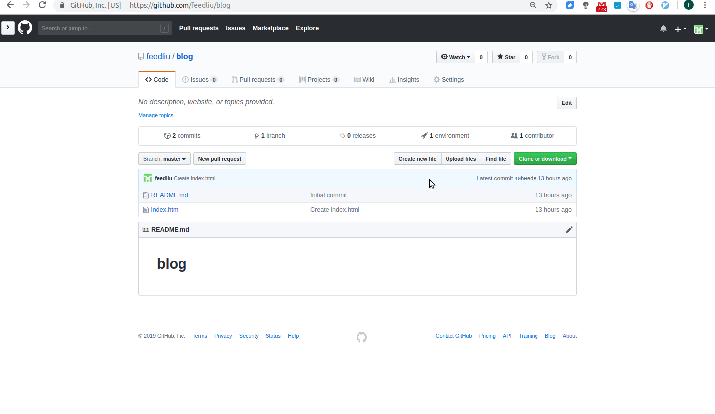View the 1 contributor page
The image size is (715, 414).
click(533, 136)
